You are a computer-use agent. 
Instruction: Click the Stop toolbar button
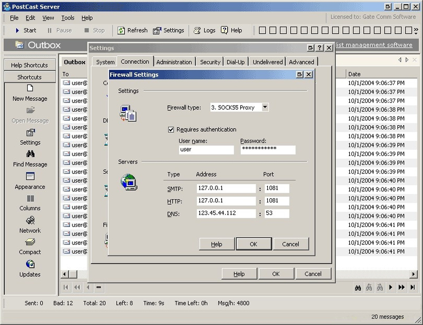pos(94,30)
